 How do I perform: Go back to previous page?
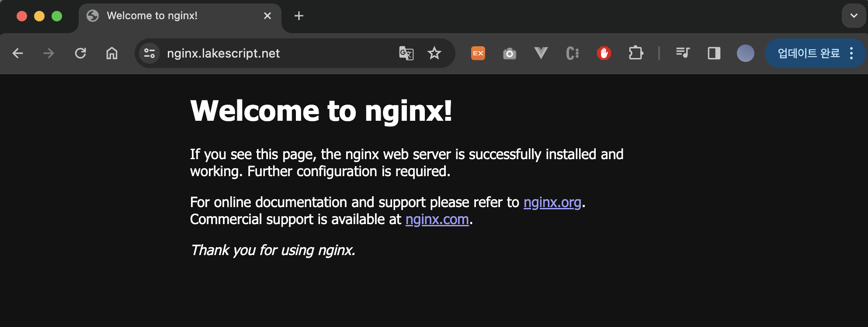click(18, 53)
